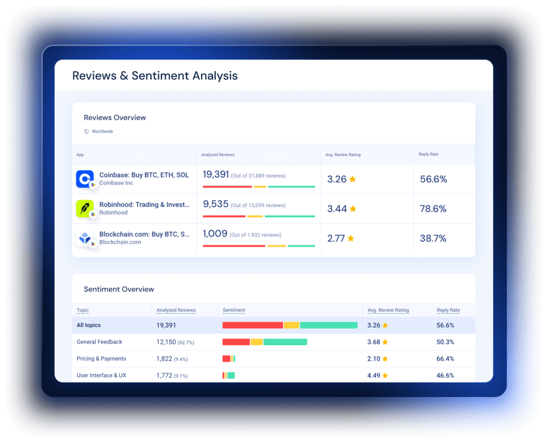Click the Blockchain.com app icon
548x442 pixels.
point(85,238)
